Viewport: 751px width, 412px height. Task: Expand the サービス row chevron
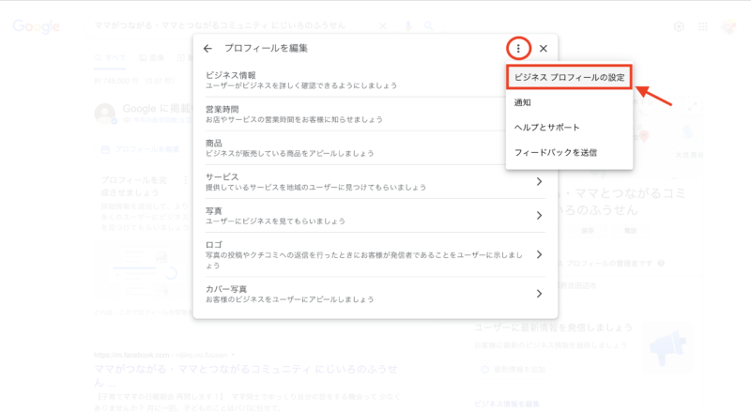tap(539, 181)
